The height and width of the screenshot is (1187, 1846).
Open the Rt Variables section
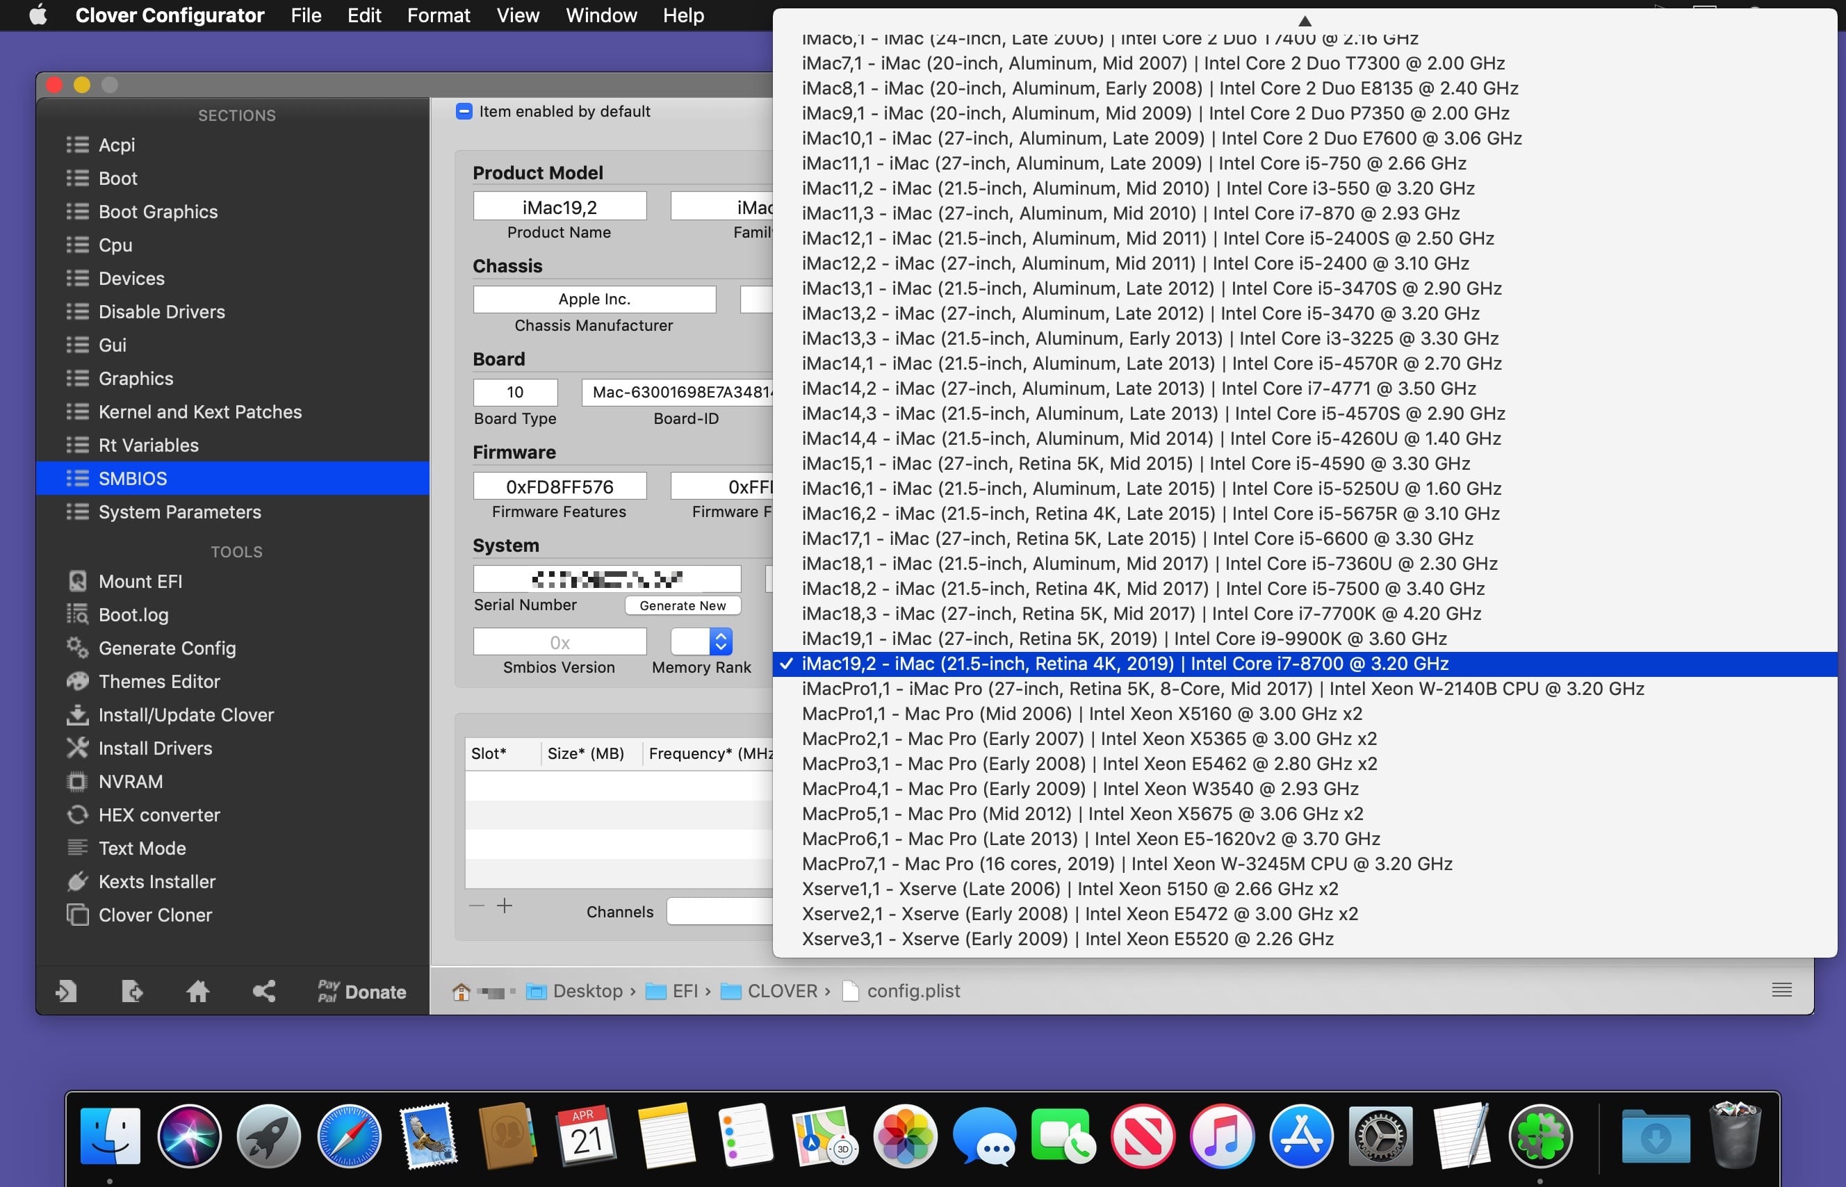tap(232, 445)
